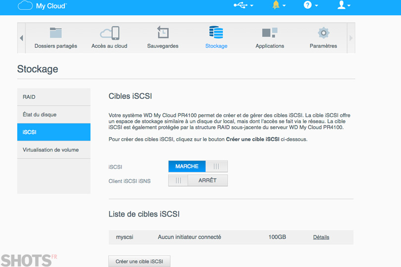The height and width of the screenshot is (267, 401).
Task: Select the Stockage storage icon
Action: [216, 32]
